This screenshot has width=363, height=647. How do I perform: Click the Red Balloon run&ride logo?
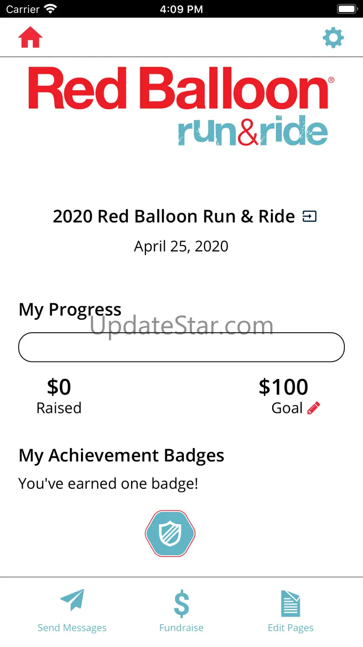pos(181,105)
